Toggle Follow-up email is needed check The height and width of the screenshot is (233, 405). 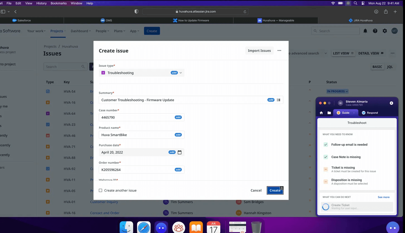[x=326, y=145]
